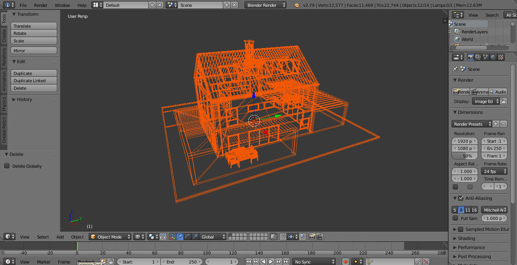
Task: Open the Object Mode dropdown
Action: click(110, 237)
